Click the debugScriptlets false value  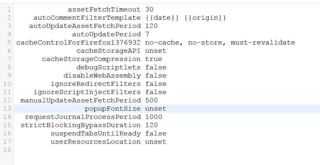point(156,67)
